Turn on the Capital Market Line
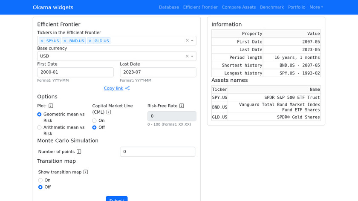Image resolution: width=358 pixels, height=201 pixels. click(x=95, y=121)
